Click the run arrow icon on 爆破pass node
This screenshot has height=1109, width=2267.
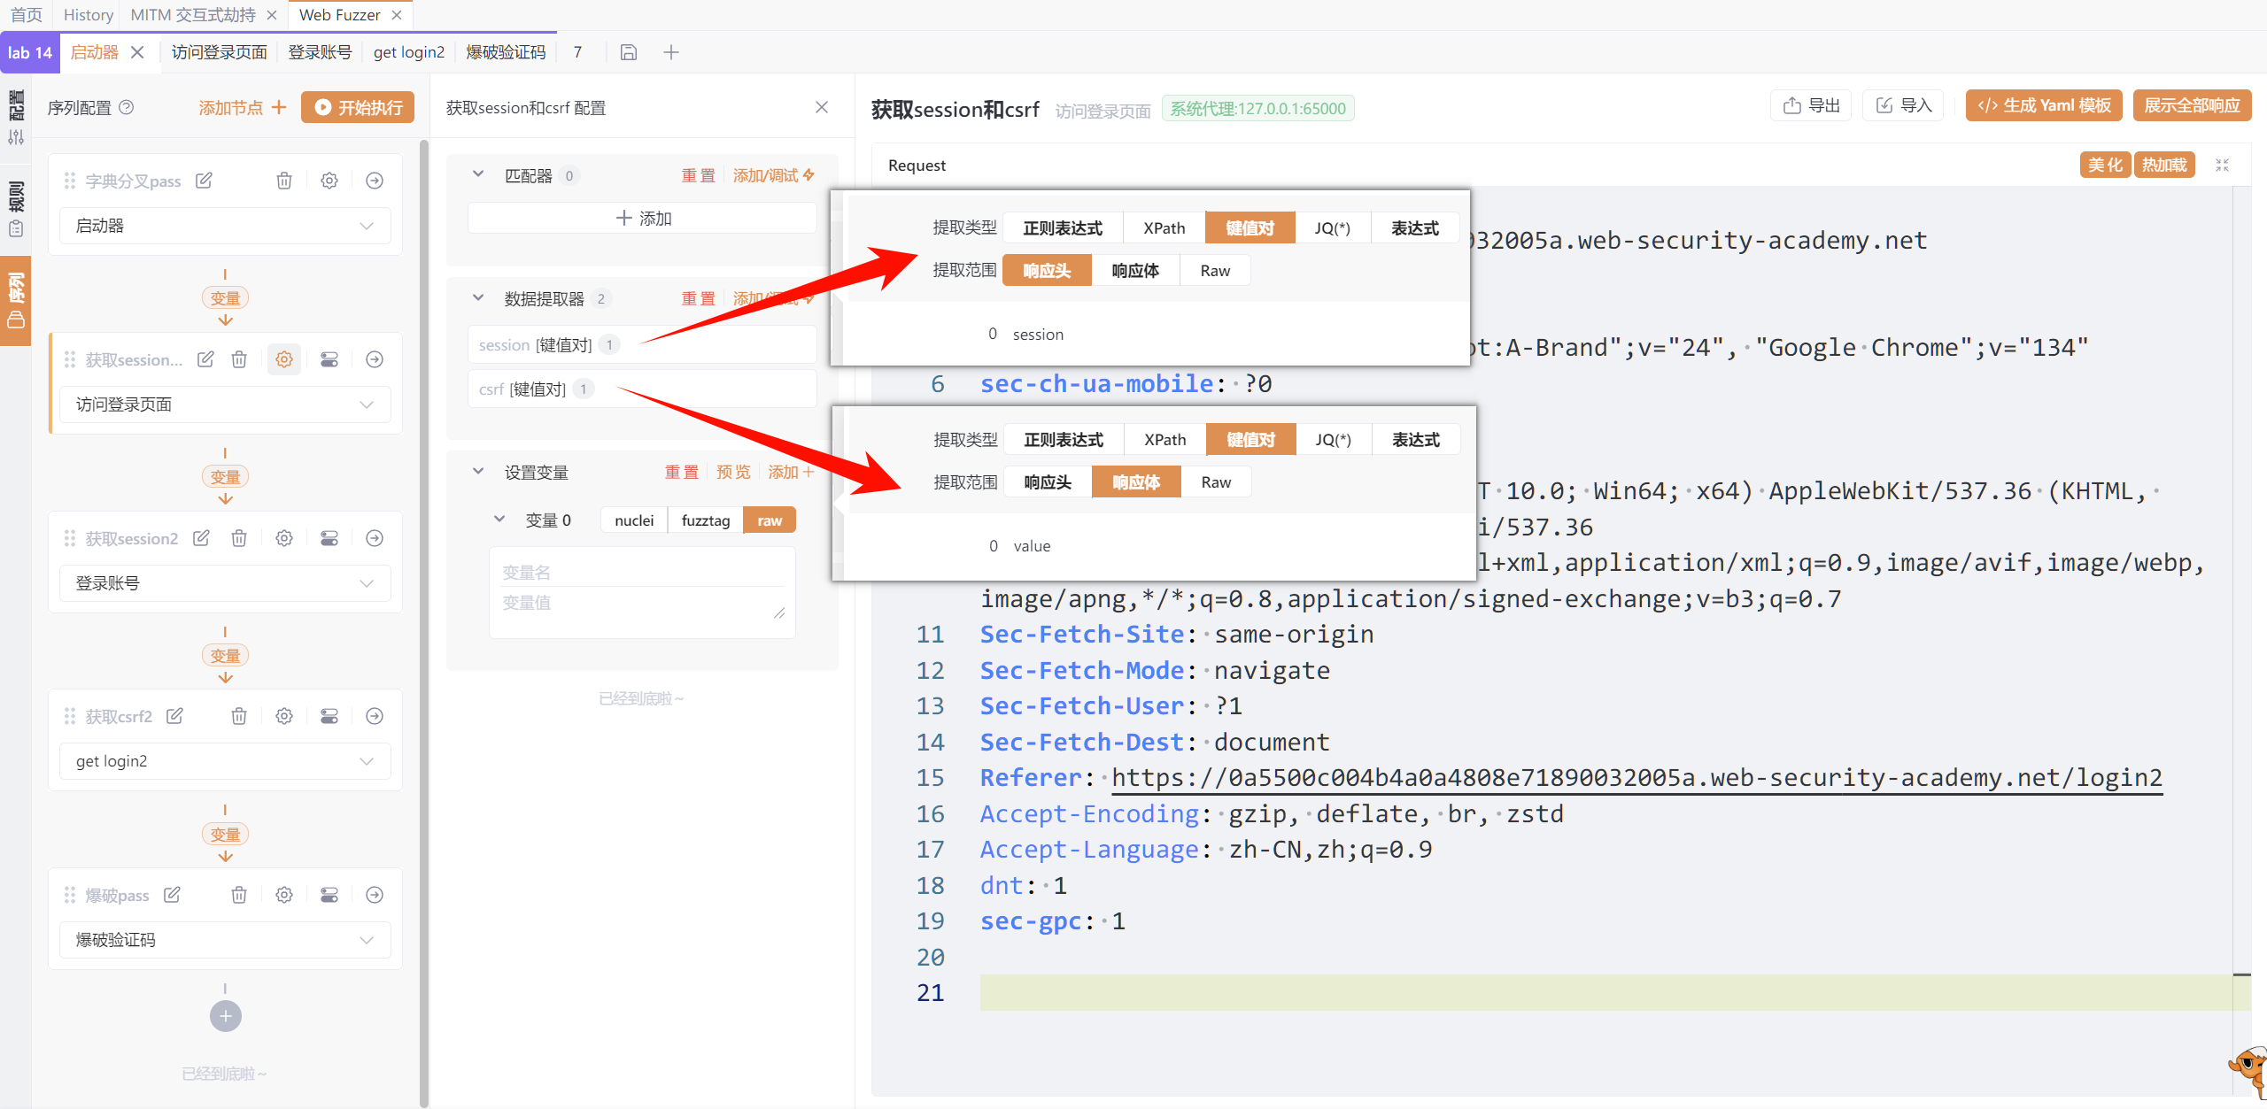tap(375, 895)
